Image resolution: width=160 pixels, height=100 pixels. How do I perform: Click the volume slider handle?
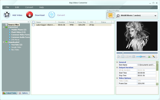[141, 56]
